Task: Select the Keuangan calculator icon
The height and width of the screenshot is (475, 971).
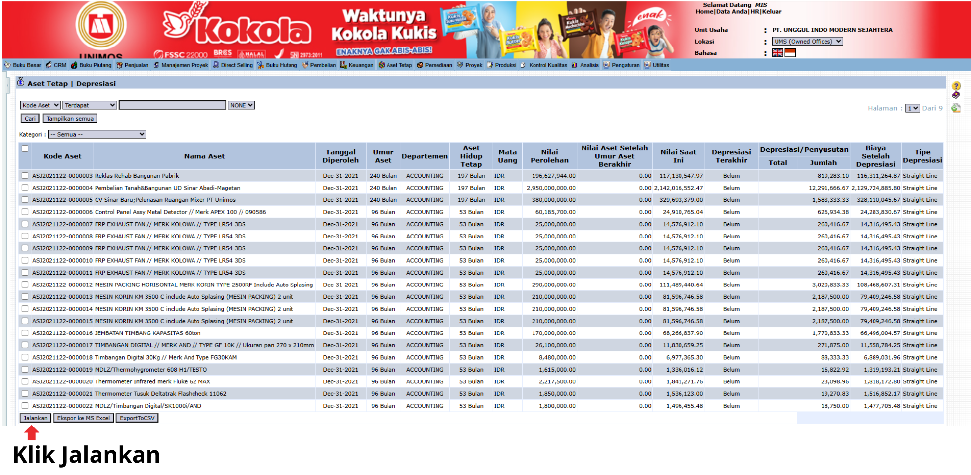Action: [x=343, y=65]
